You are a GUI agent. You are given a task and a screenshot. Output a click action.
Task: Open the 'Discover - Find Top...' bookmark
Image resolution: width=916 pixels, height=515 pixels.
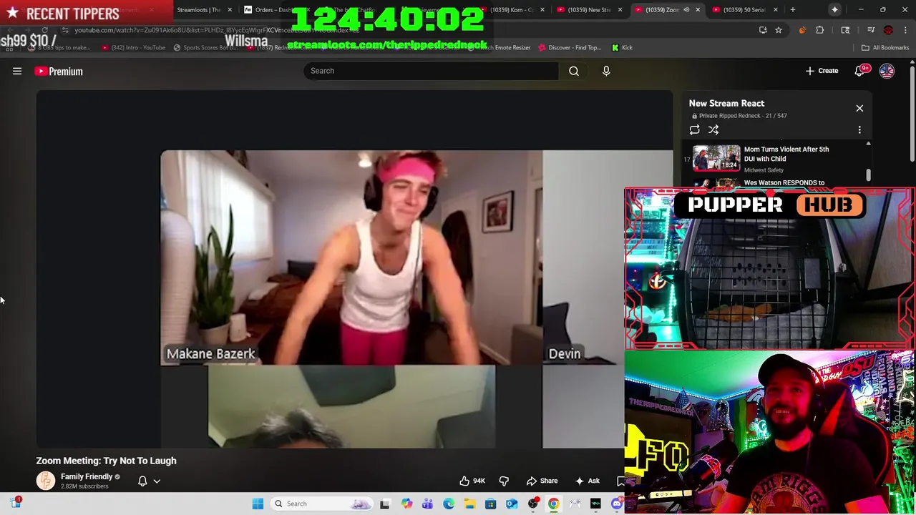[x=570, y=47]
